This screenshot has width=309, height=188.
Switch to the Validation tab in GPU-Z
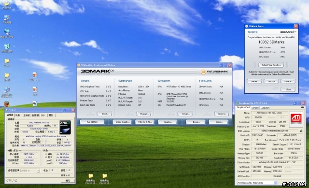click(x=265, y=108)
